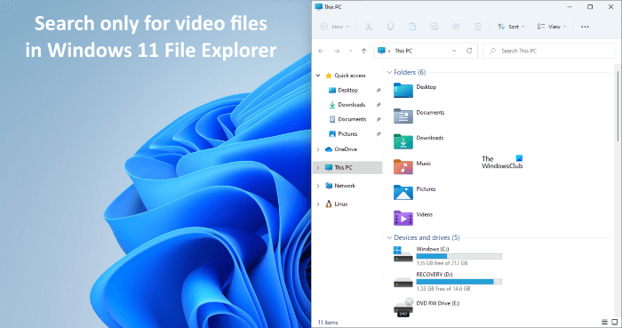Click the vertical scrollbar in file pane
Viewport: 622px width, 328px height.
click(x=618, y=106)
